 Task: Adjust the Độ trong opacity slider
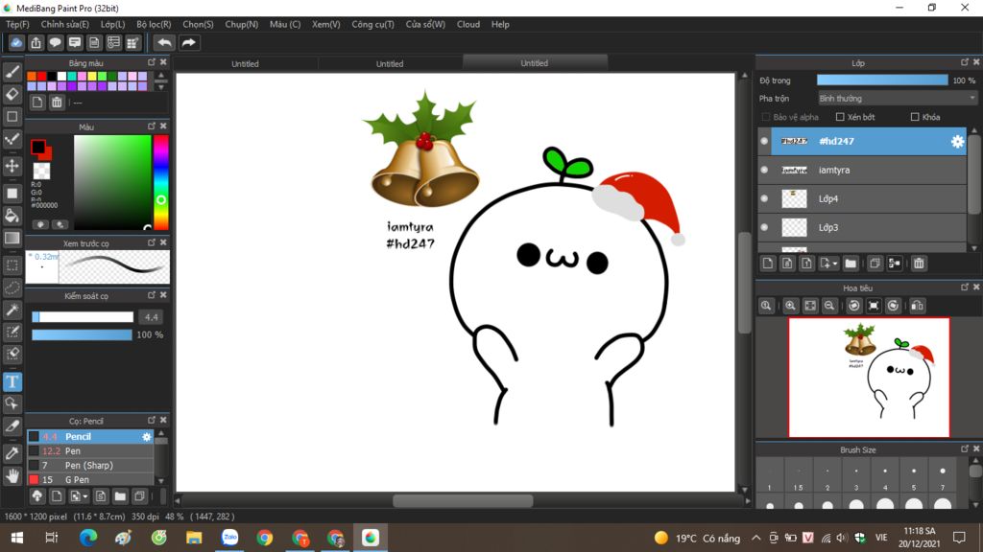[x=882, y=80]
